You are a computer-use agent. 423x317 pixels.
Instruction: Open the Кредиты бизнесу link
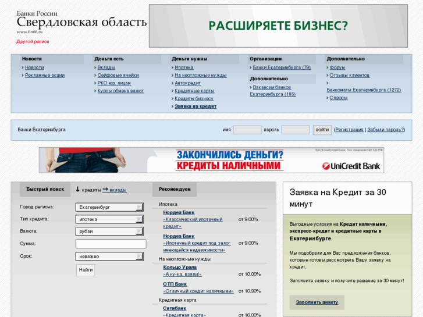coord(194,99)
